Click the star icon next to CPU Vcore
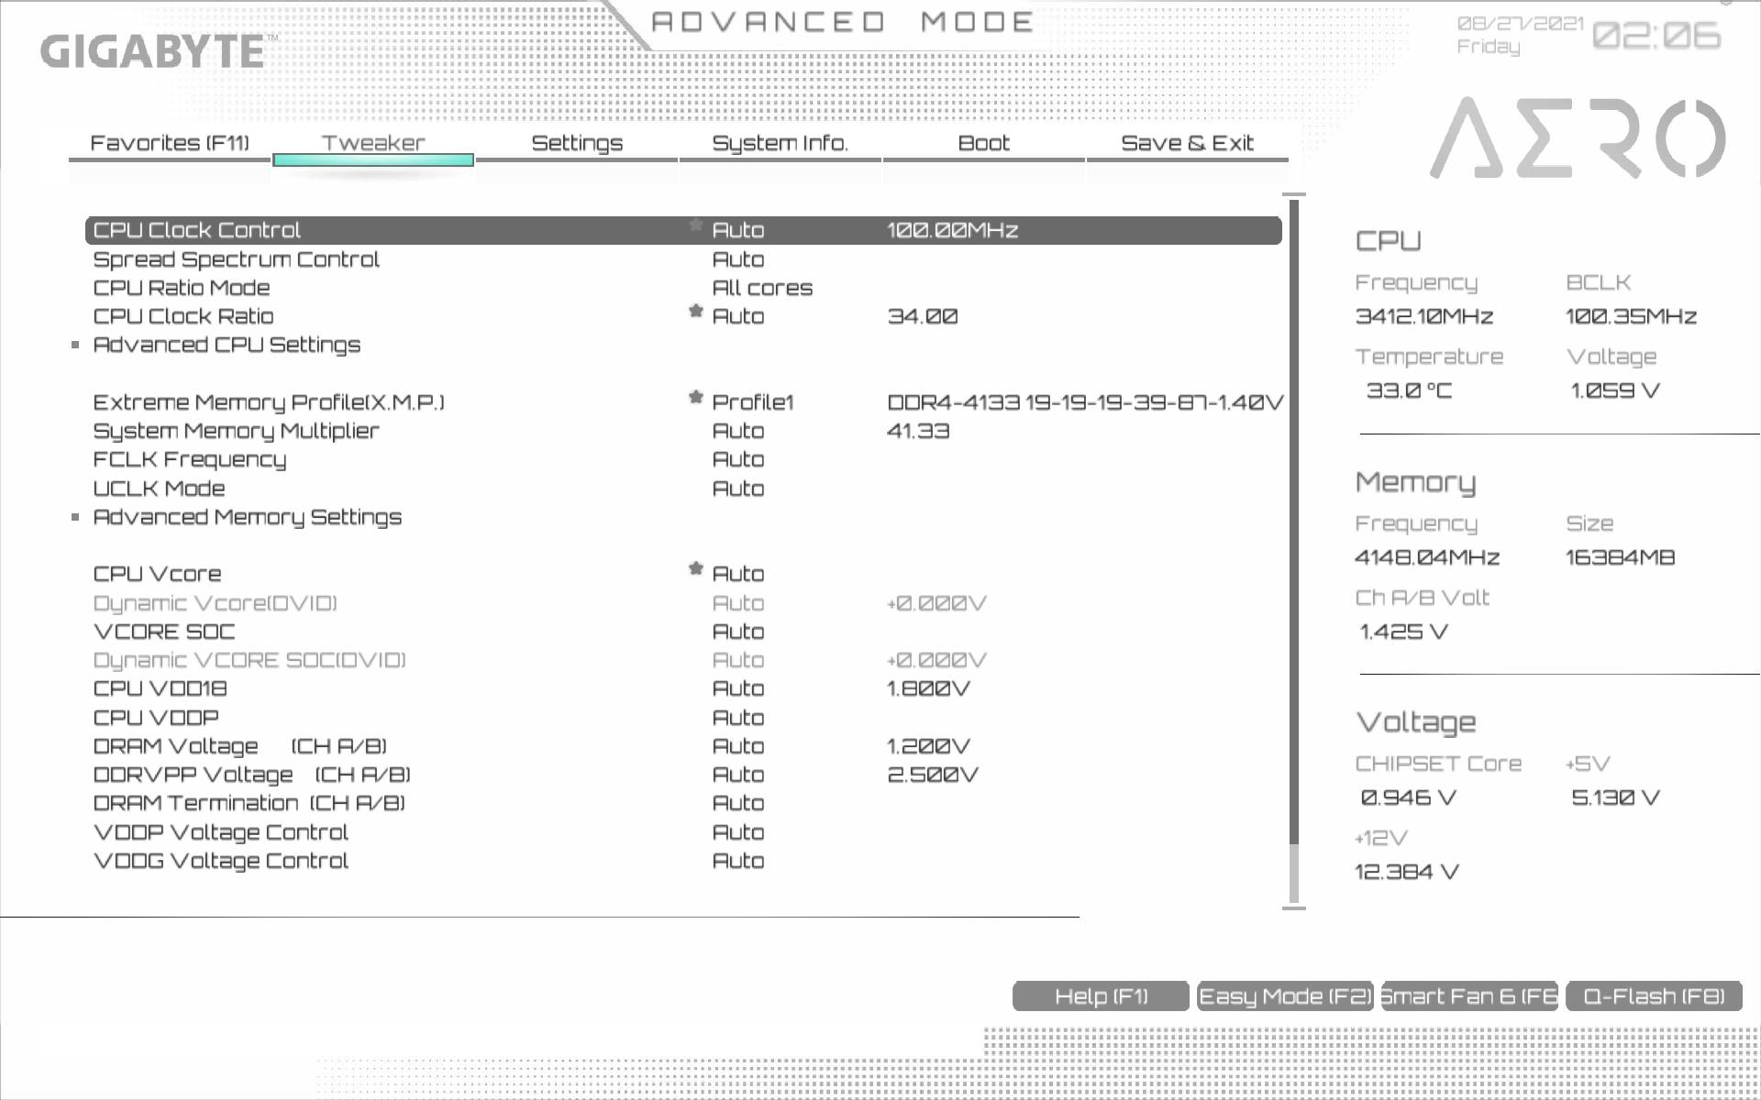Screen dimensions: 1761x1100 tap(695, 569)
